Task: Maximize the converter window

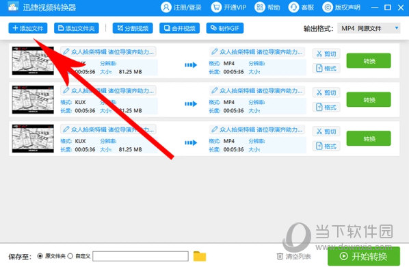Action: click(388, 8)
